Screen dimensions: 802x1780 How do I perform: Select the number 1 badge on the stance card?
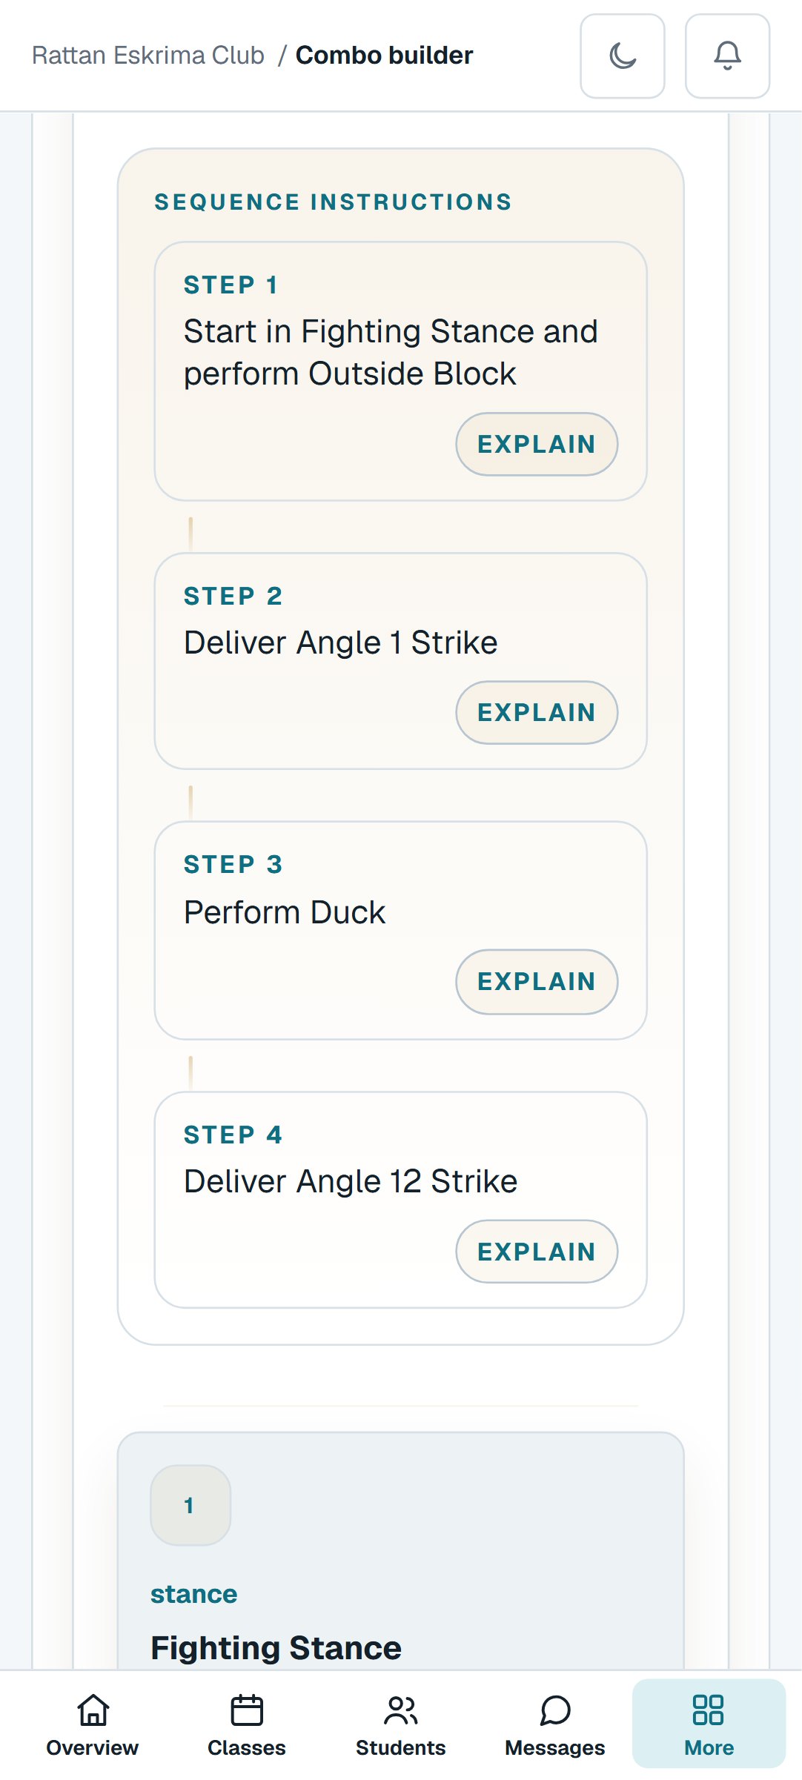[x=190, y=1505]
